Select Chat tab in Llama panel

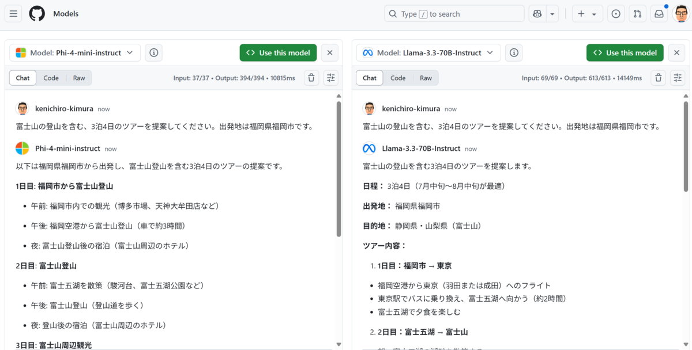coord(370,78)
